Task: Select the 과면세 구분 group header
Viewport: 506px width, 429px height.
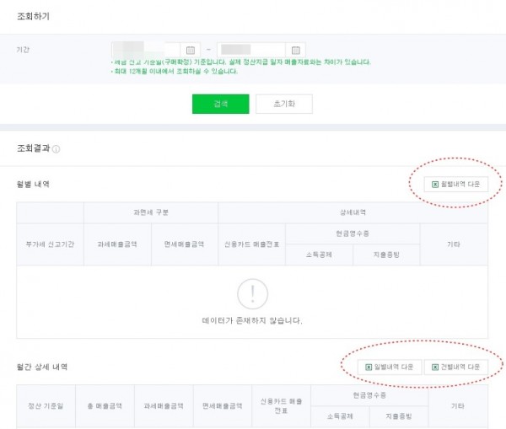Action: 151,212
